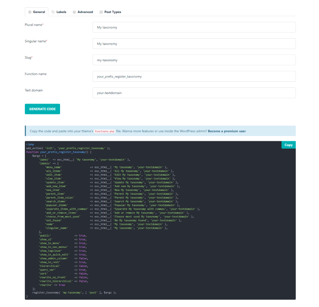Click the icon beside the Post Types tab
The width and height of the screenshot is (319, 307).
101,12
